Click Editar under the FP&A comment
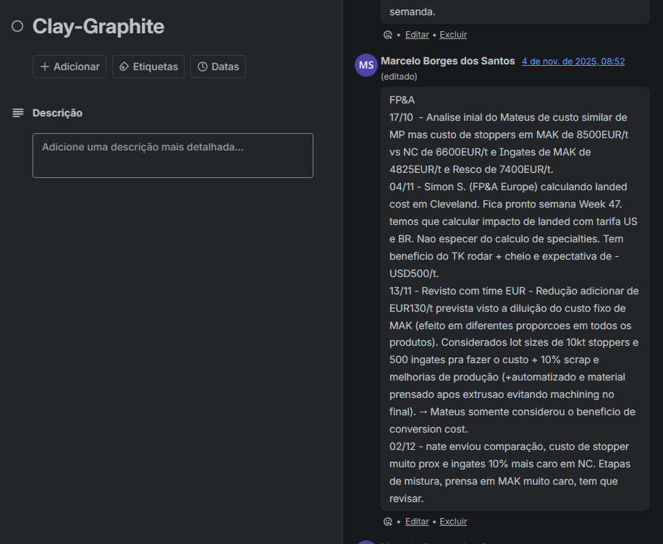663x544 pixels. click(x=417, y=522)
